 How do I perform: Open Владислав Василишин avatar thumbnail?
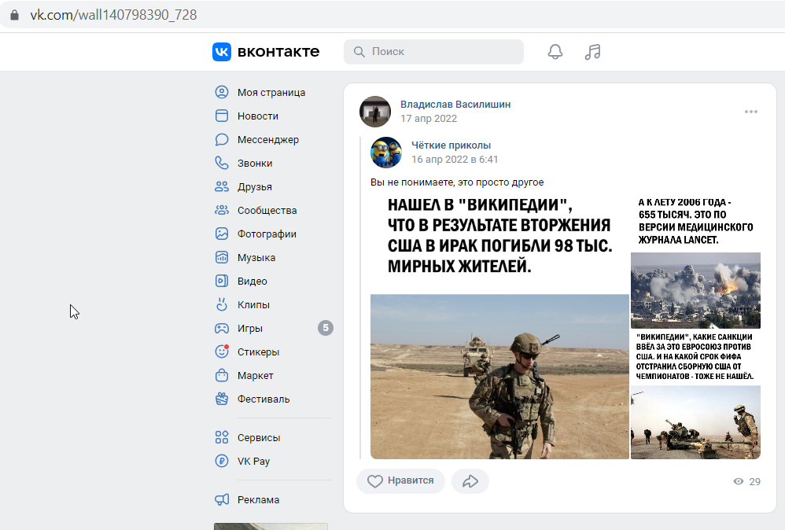tap(375, 112)
